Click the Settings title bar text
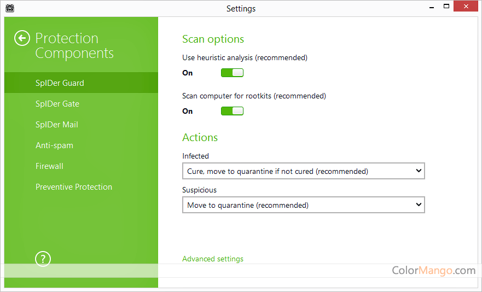Screen dimensions: 482x292 pos(241,8)
